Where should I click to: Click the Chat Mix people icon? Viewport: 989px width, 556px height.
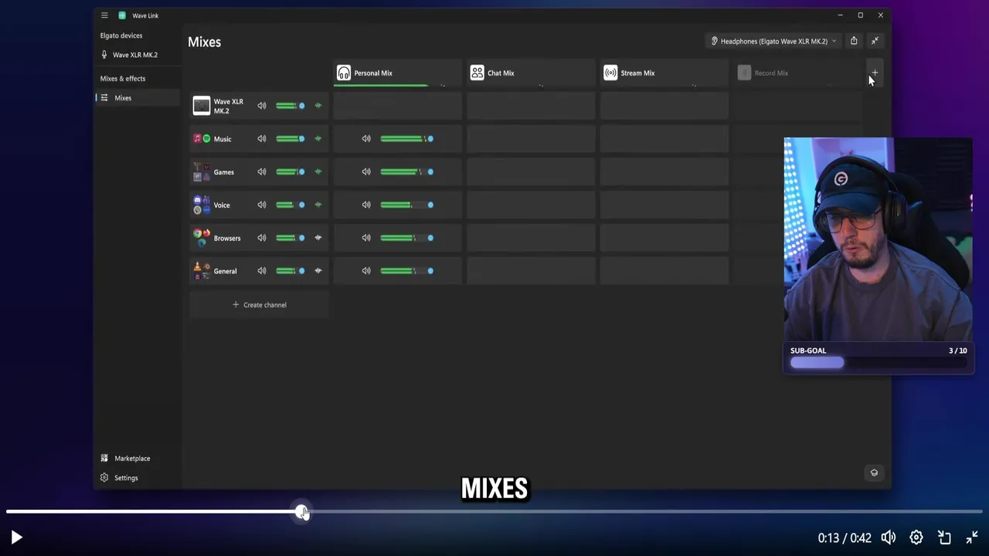coord(477,73)
